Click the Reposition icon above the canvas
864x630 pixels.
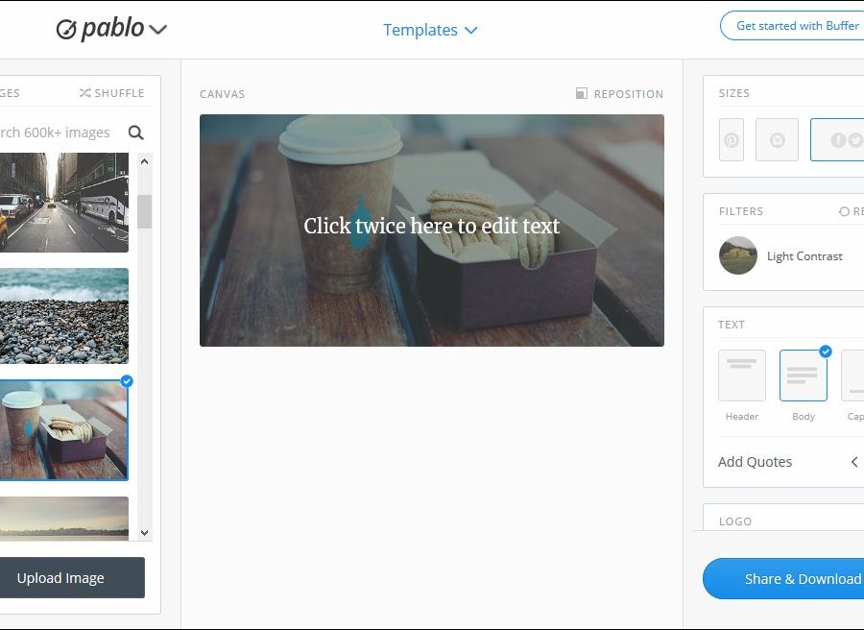[582, 93]
